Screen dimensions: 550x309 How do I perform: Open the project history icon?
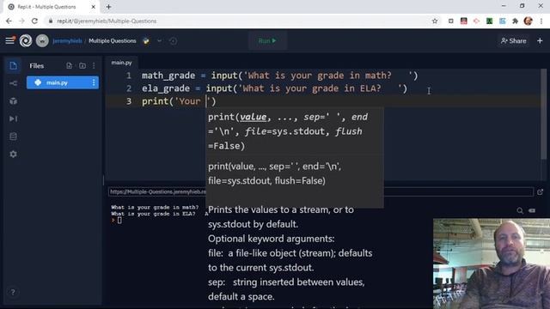(x=173, y=41)
